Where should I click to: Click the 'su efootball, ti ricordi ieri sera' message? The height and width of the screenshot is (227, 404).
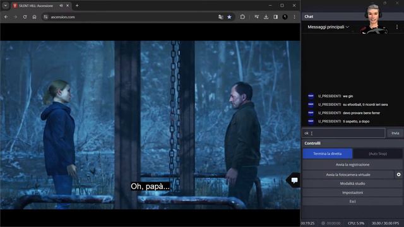tap(365, 105)
